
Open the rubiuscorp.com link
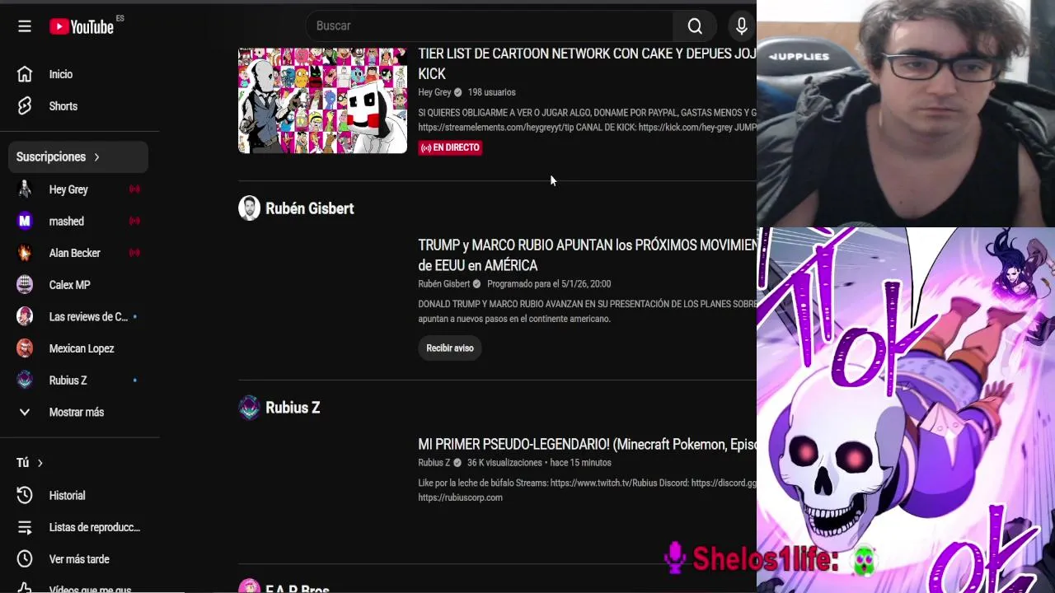coord(460,497)
